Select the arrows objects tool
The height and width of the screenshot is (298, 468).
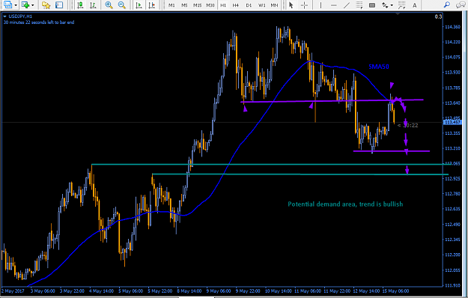pos(385,4)
